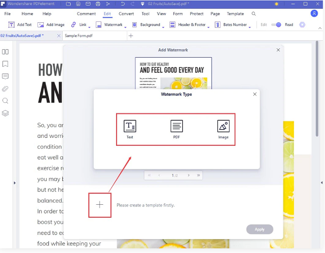
Task: Expand the Background dropdown arrow
Action: coord(163,27)
